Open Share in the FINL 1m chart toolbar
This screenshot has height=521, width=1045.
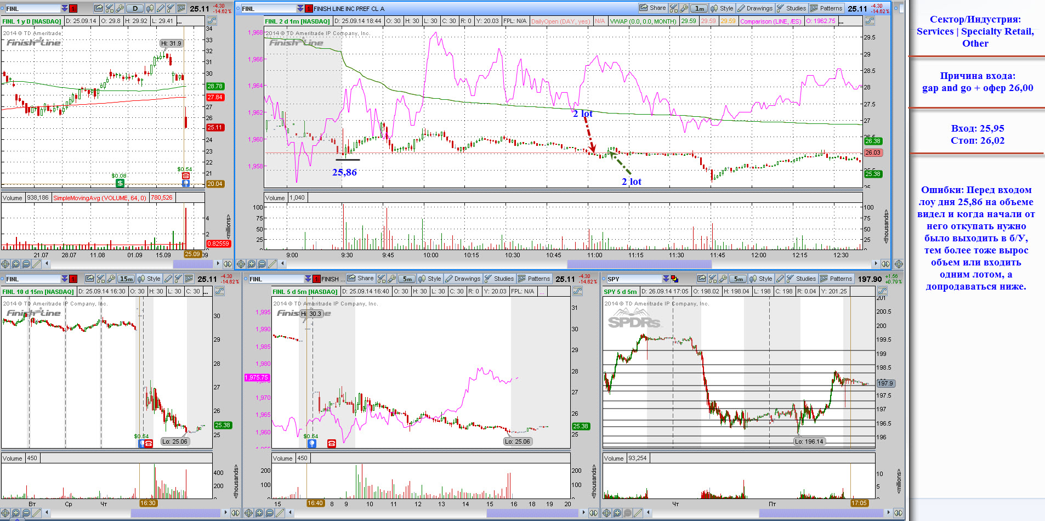(x=652, y=8)
